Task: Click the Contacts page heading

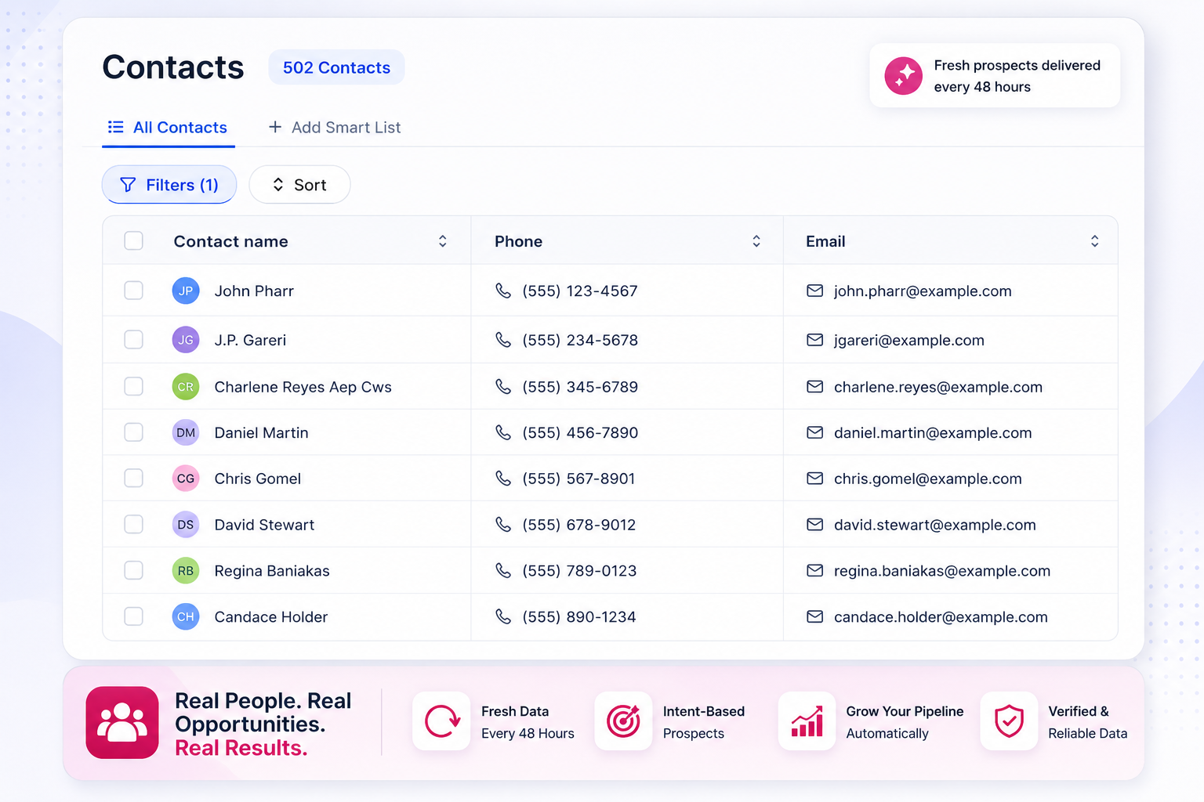Action: (173, 67)
